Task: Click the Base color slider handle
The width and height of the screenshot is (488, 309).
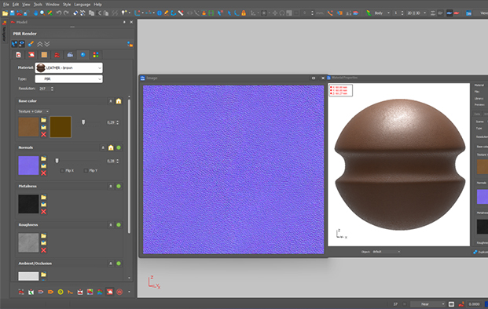Action: tap(83, 122)
